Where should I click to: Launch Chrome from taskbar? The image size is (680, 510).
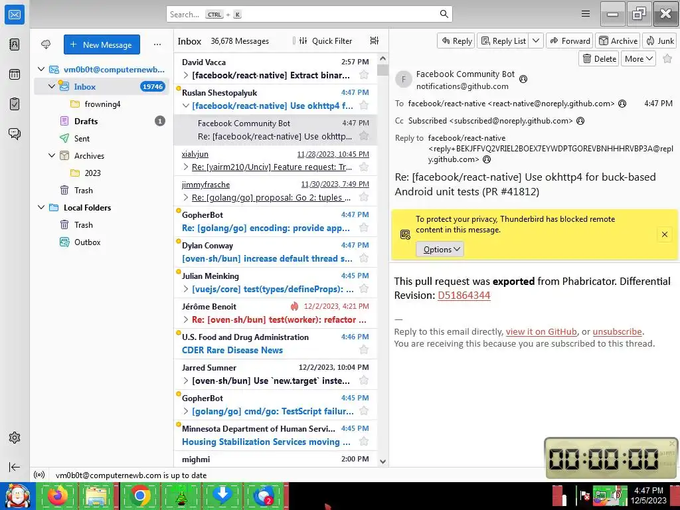139,495
